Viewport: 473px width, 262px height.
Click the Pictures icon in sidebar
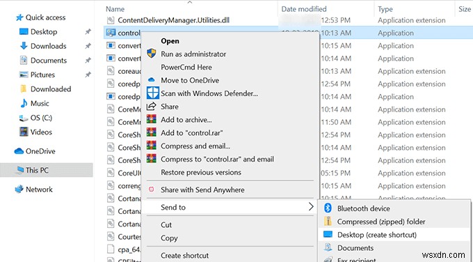point(24,75)
